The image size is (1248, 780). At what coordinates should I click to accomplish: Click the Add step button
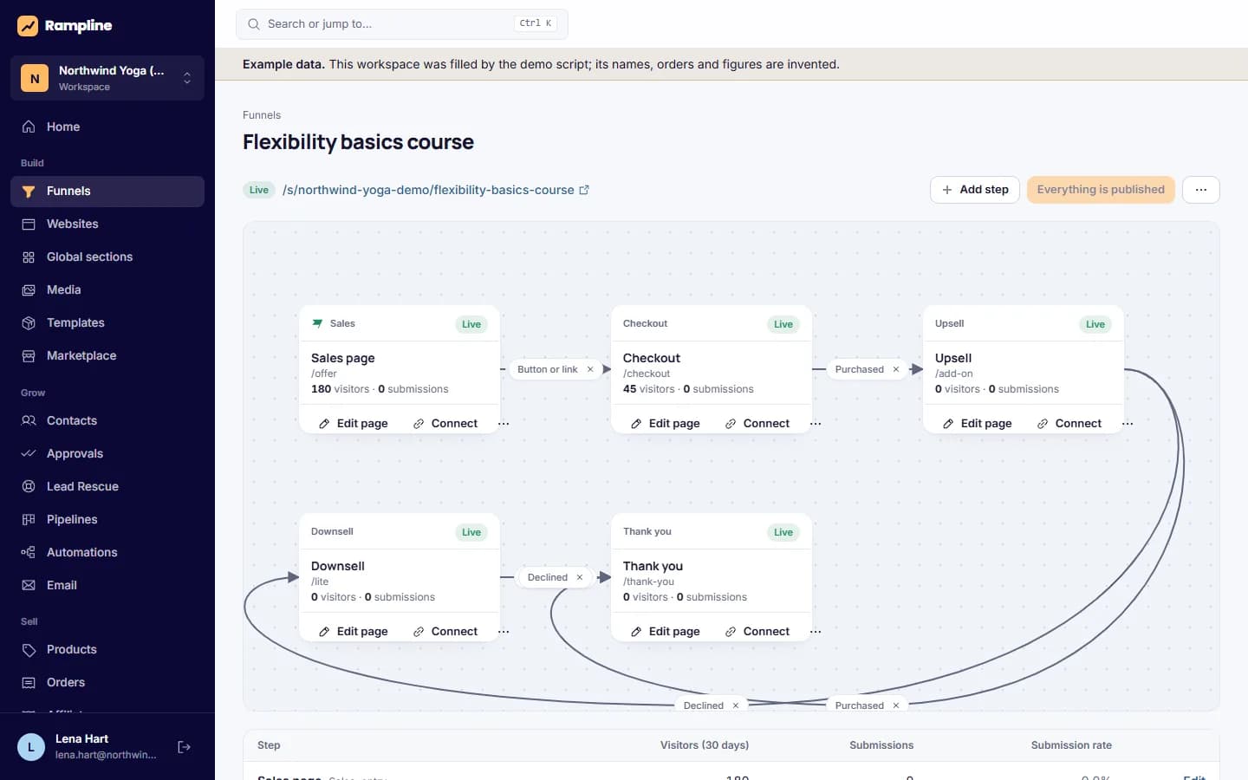[975, 190]
